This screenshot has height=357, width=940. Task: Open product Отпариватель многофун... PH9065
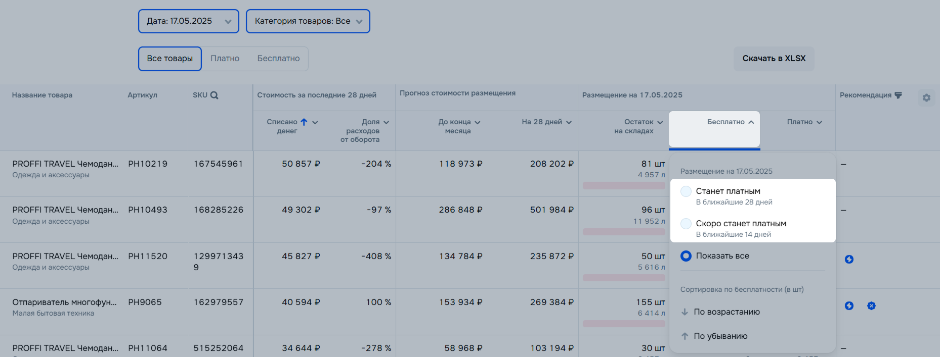pos(64,302)
